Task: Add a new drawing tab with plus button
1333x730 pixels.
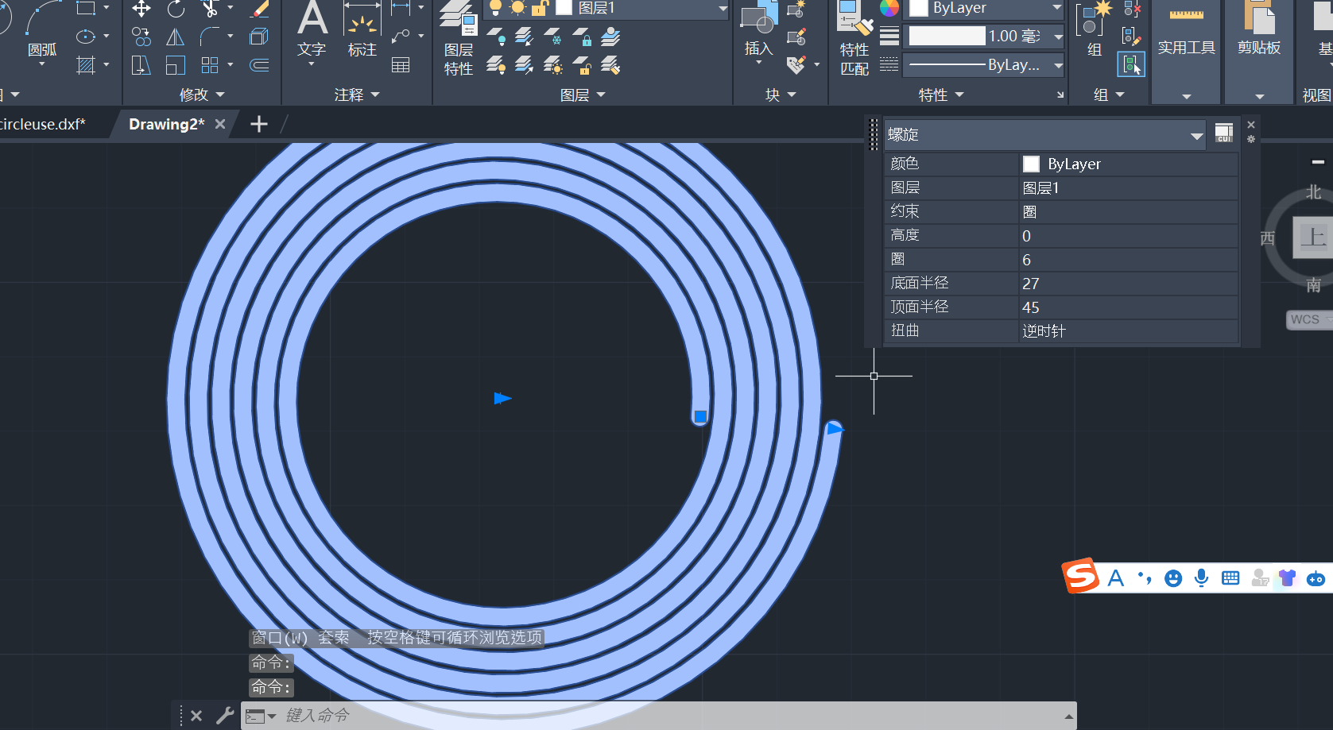Action: [x=258, y=124]
